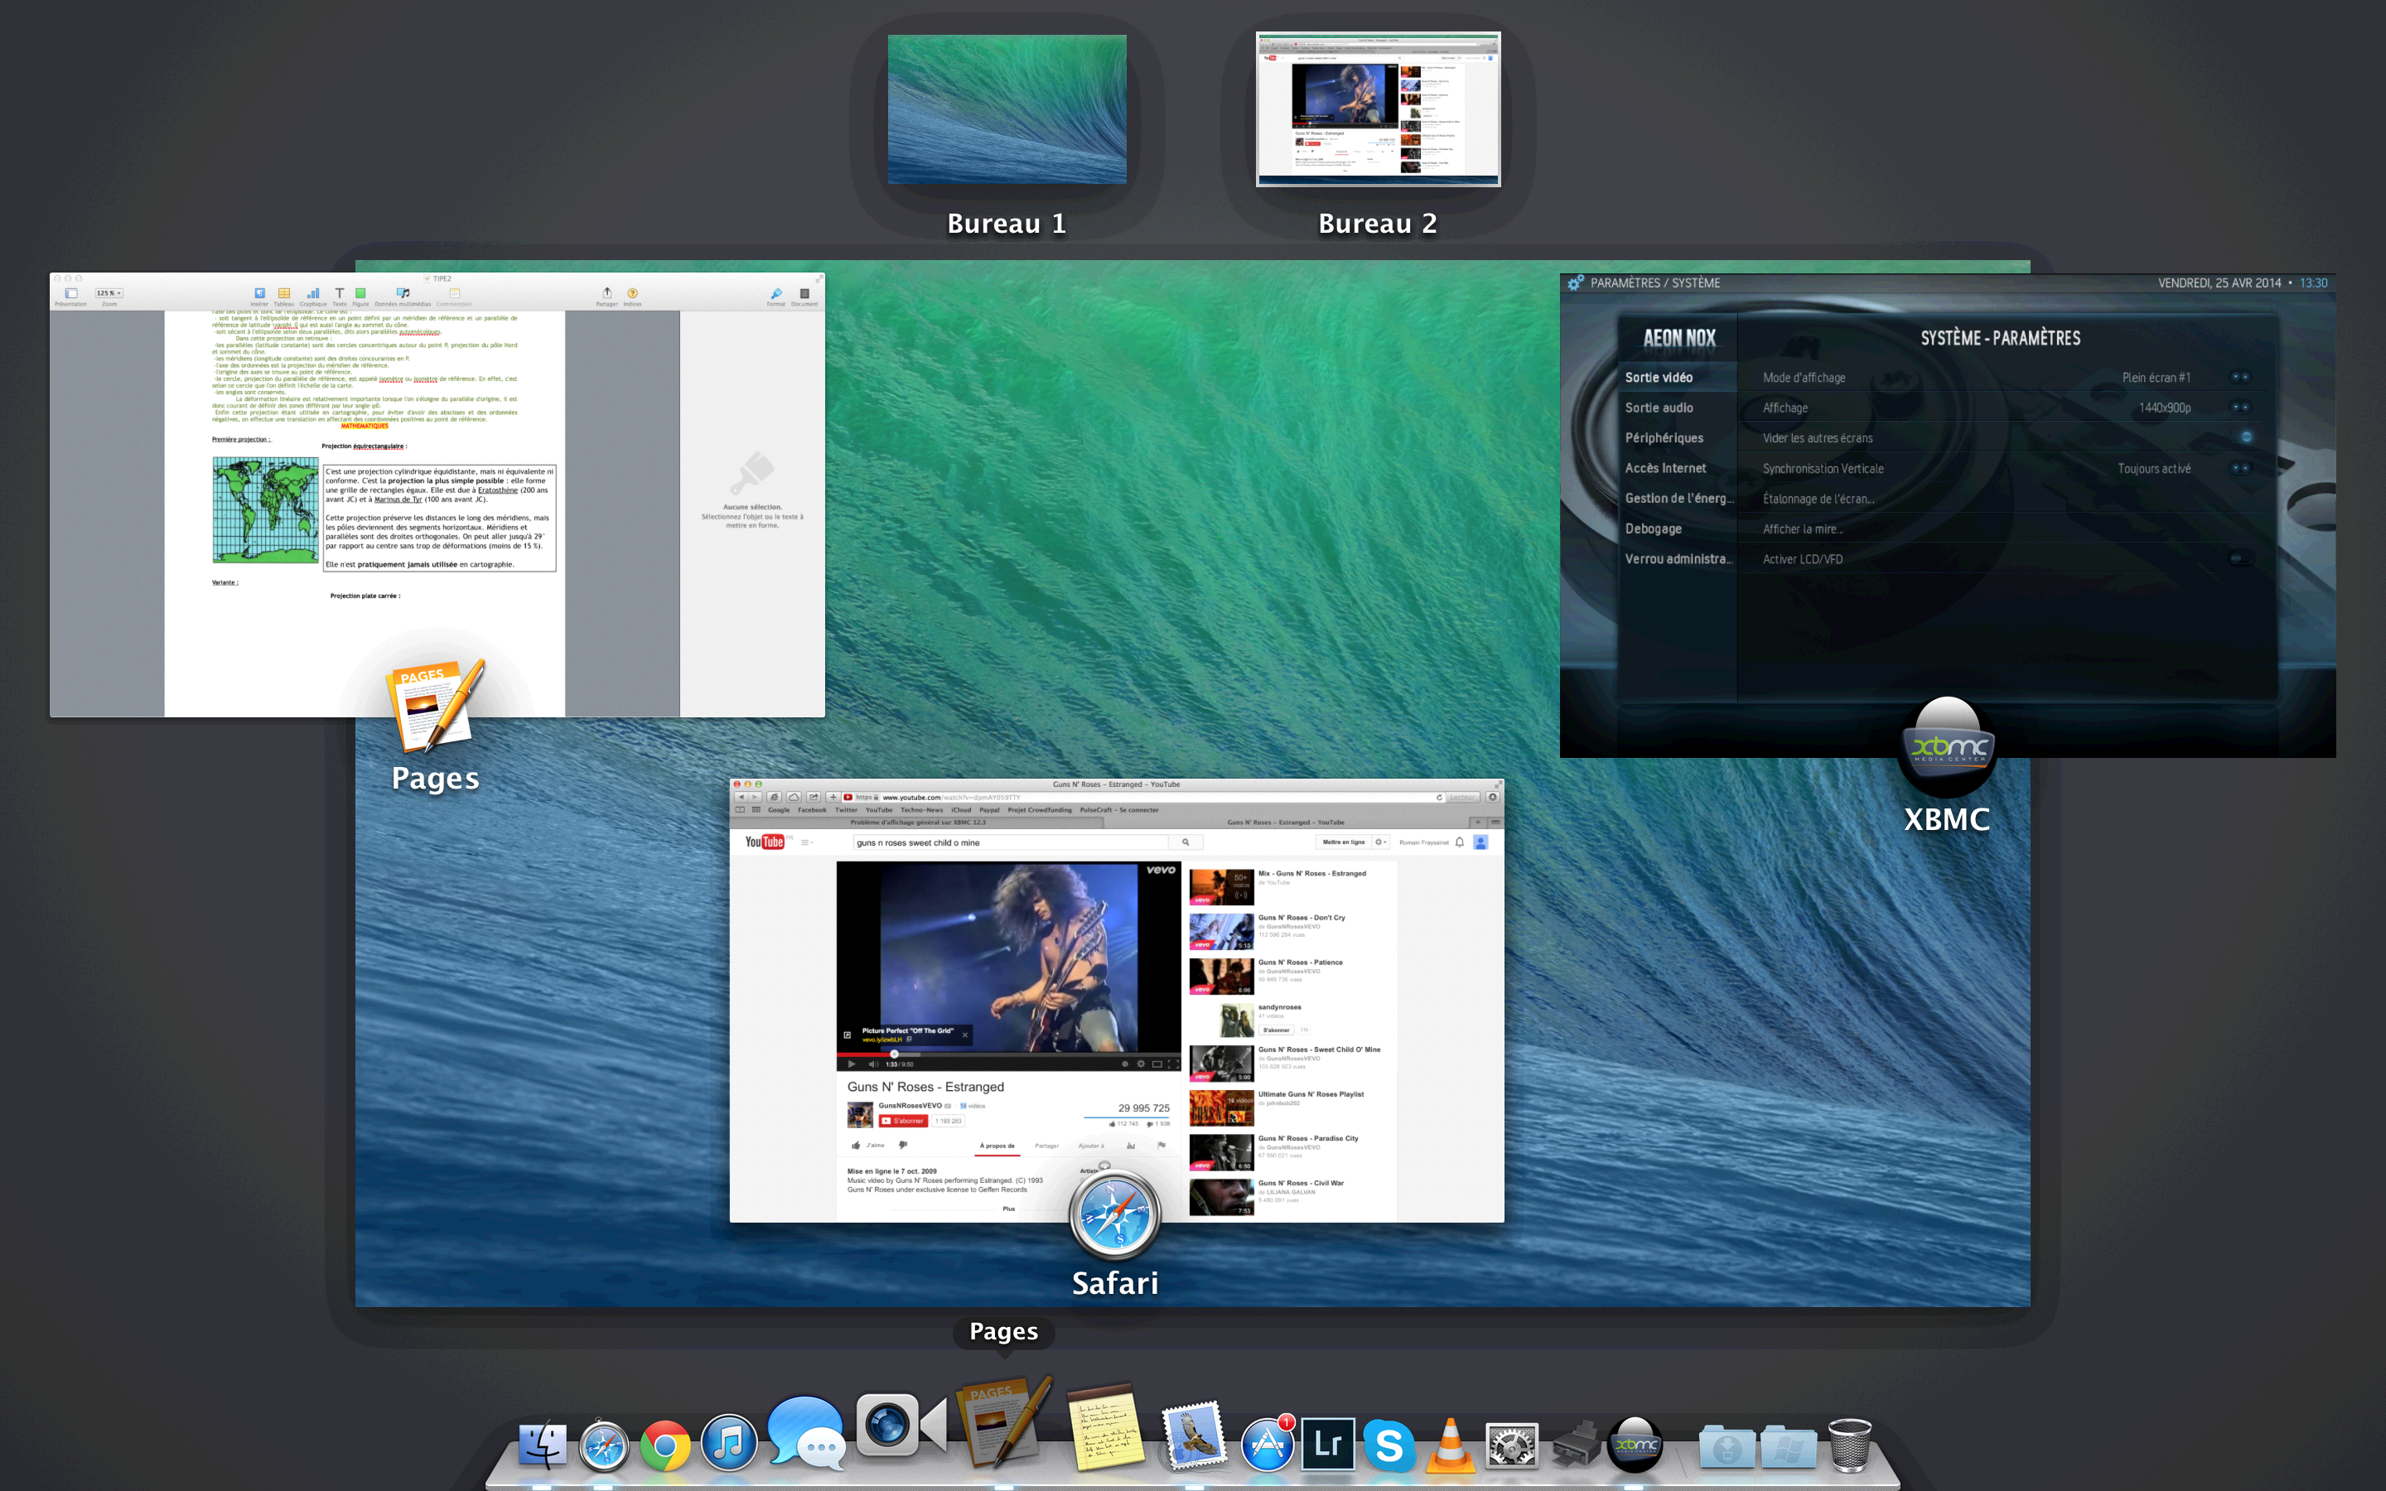Change the Affichage 1440x900p spinner in XBMC
Viewport: 2386px width, 1491px height.
coord(2240,408)
